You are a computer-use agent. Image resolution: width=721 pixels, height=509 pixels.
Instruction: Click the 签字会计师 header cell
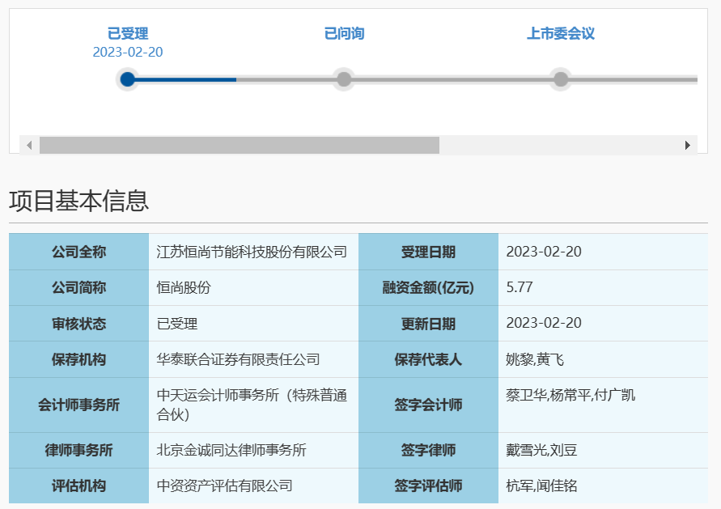click(x=428, y=405)
